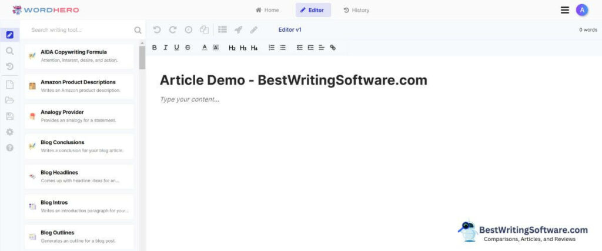This screenshot has height=251, width=602.
Task: Select Blog Intros tool
Action: coord(79,206)
